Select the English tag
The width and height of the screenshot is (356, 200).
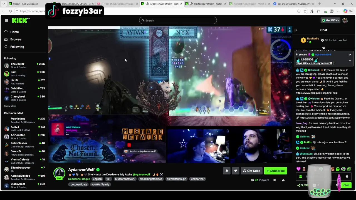pyautogui.click(x=97, y=179)
